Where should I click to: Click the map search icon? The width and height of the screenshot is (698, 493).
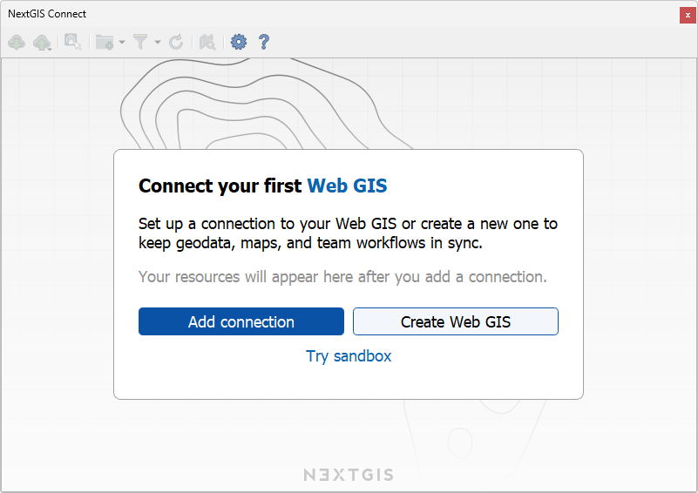point(207,43)
